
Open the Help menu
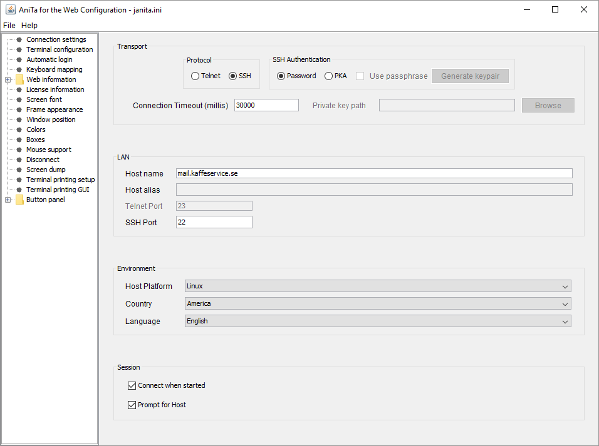click(x=29, y=25)
